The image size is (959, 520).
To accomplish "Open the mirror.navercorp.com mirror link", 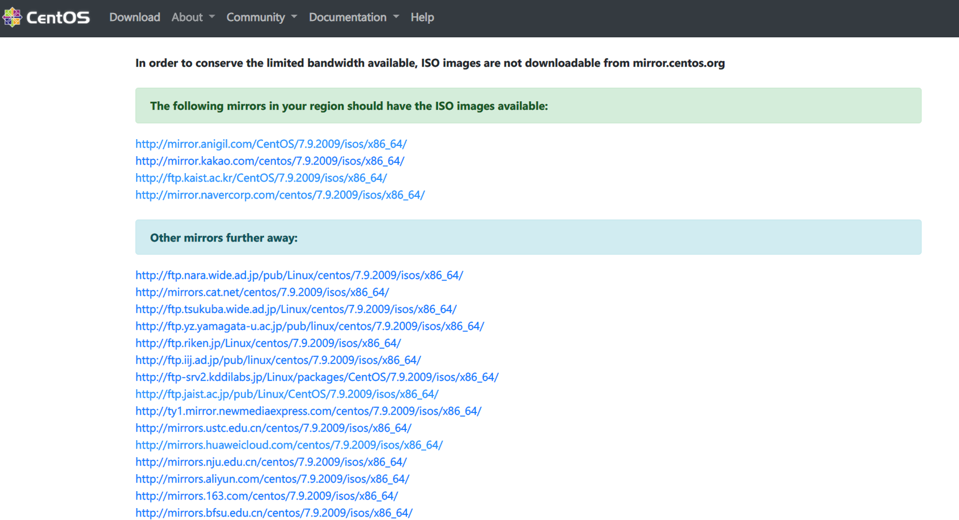I will click(x=280, y=195).
